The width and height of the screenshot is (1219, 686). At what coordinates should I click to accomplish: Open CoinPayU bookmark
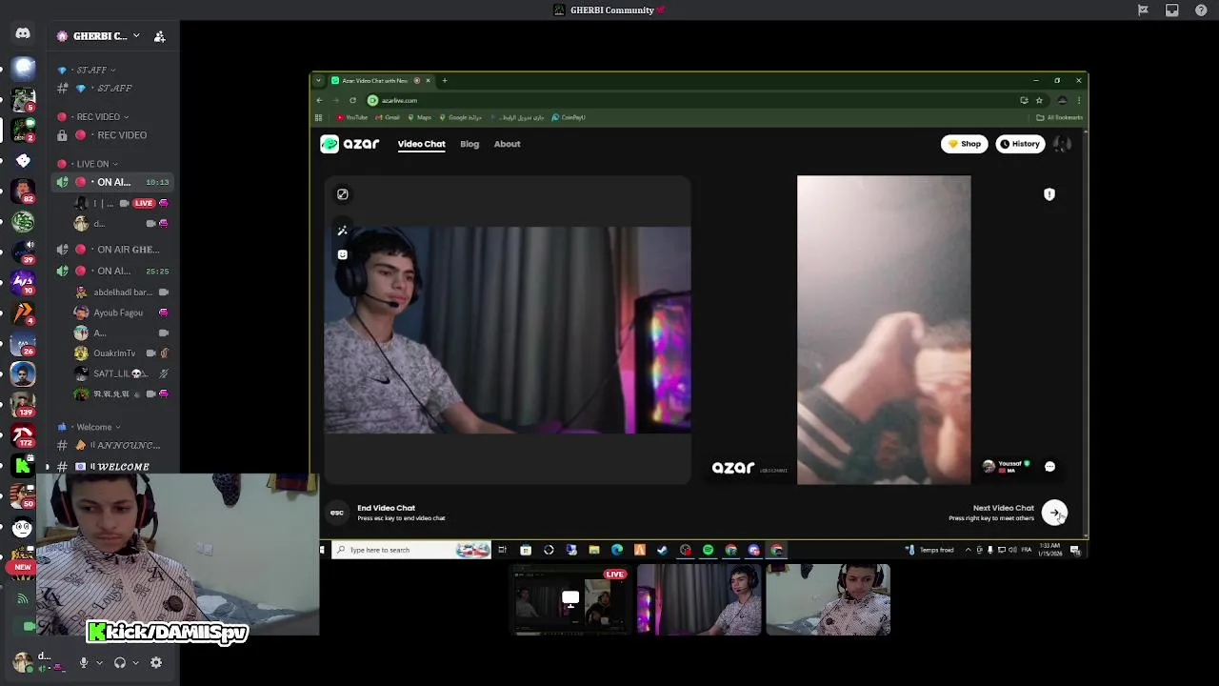569,117
